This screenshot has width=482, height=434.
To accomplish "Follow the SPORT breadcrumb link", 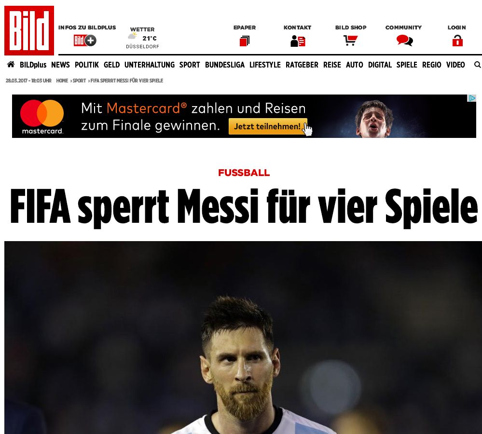I will click(x=79, y=81).
